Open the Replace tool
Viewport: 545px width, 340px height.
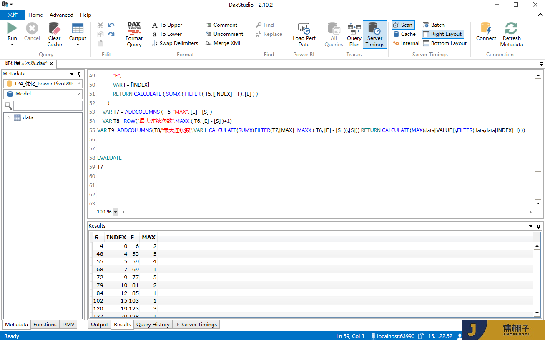click(269, 34)
